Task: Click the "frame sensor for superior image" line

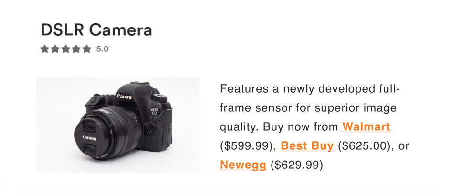Action: coord(308,108)
